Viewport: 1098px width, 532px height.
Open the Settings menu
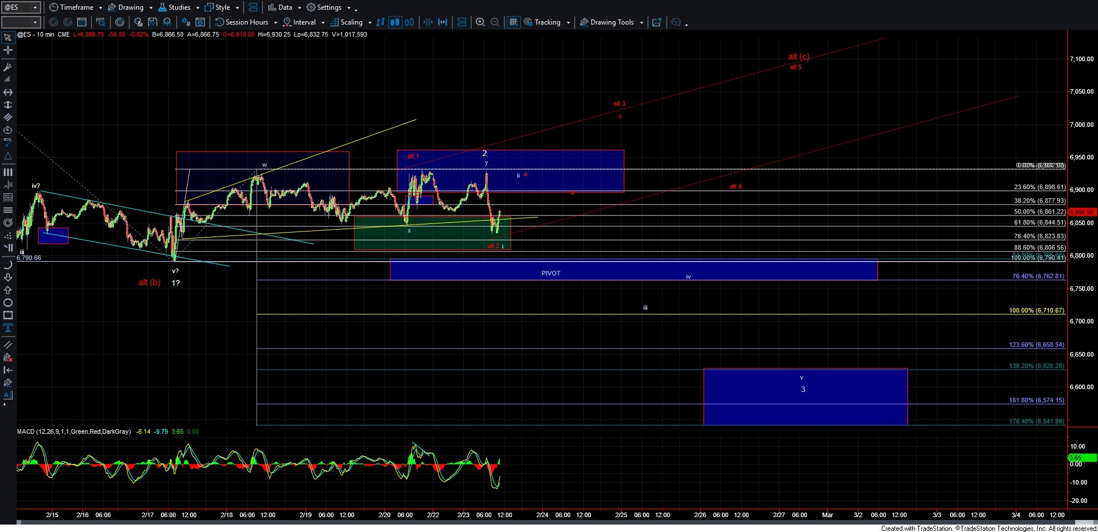click(x=329, y=7)
